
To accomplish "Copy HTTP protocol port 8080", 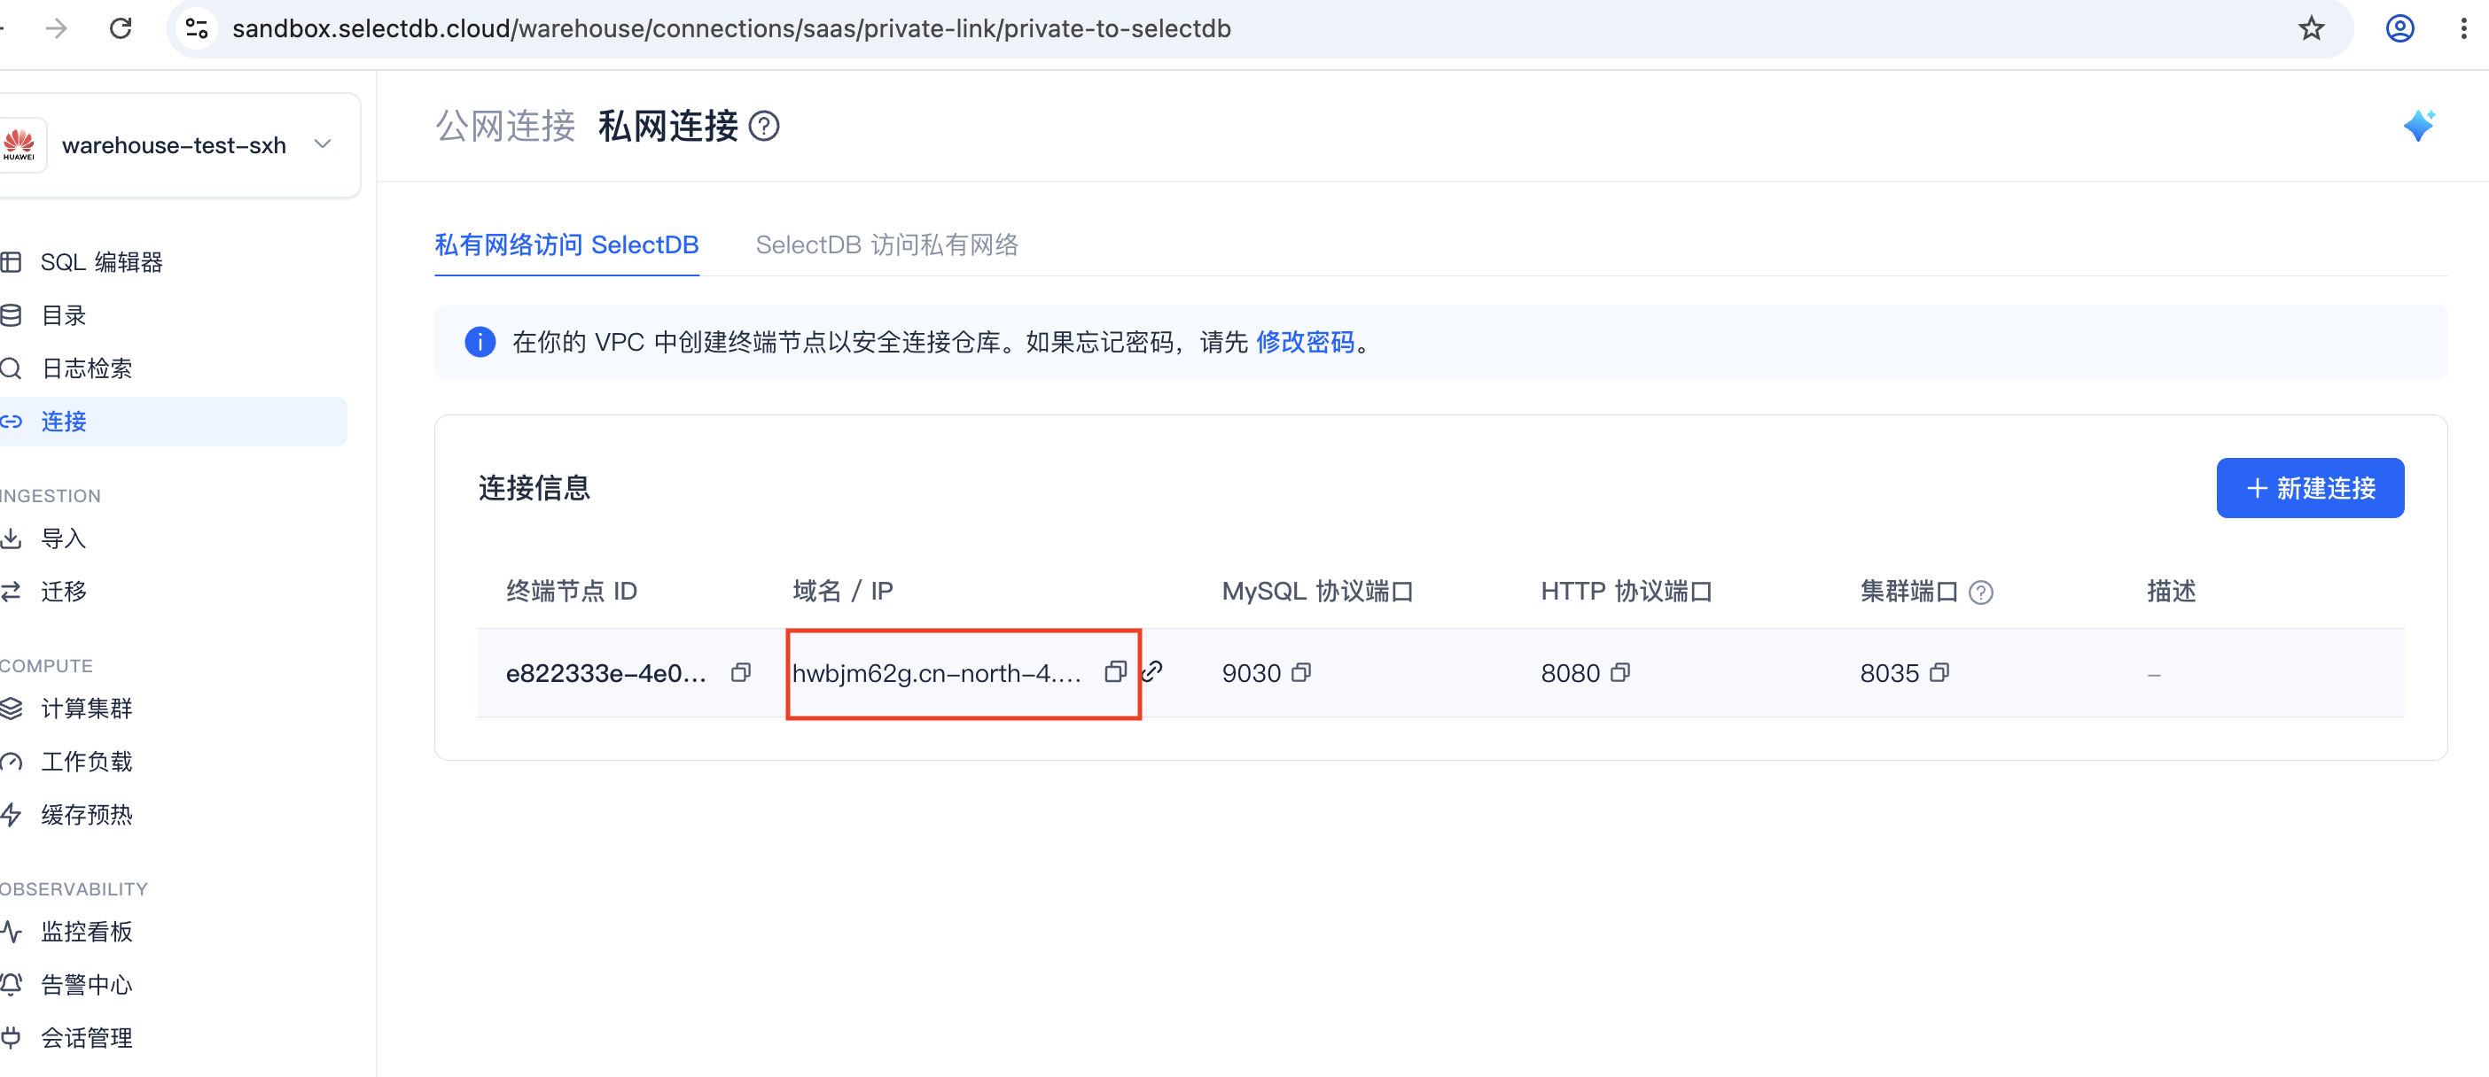I will click(1620, 672).
